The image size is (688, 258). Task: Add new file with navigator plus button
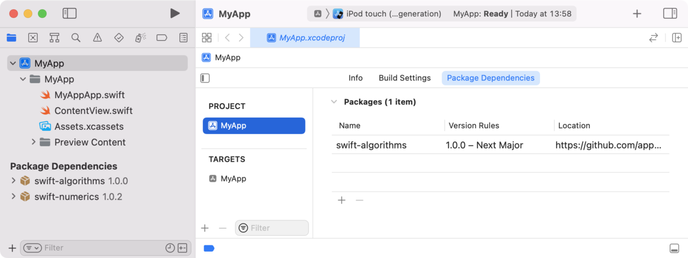pyautogui.click(x=12, y=248)
